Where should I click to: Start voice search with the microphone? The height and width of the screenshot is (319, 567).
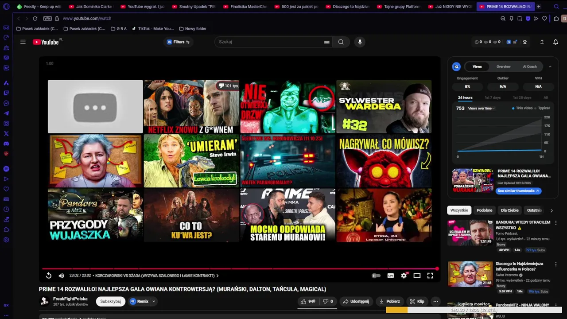coord(360,42)
